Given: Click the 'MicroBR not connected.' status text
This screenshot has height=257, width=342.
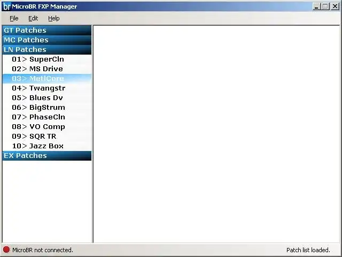Looking at the screenshot, I should coord(43,250).
